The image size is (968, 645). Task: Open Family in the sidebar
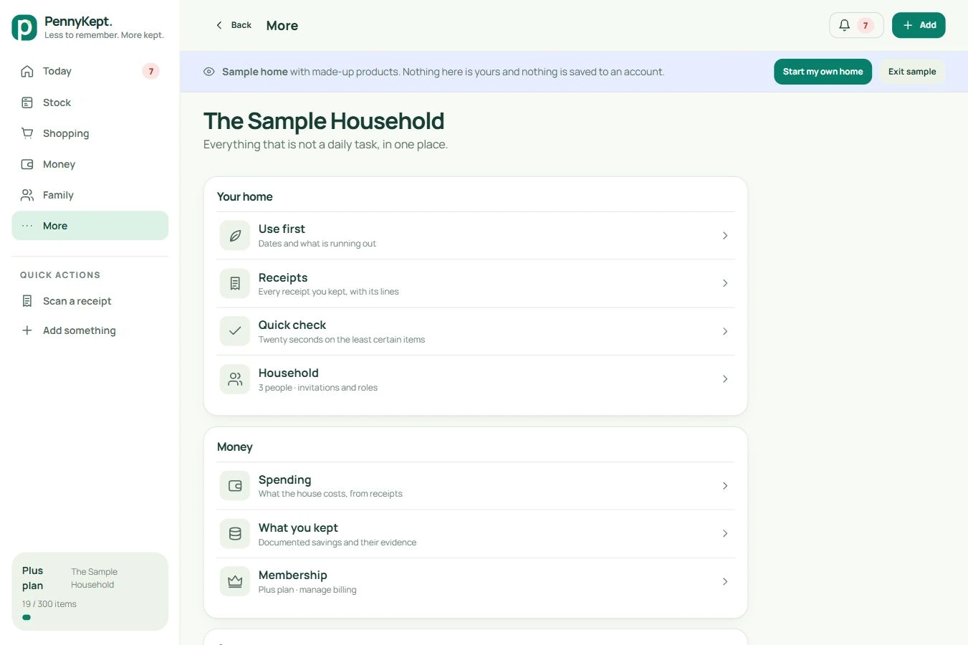(90, 195)
